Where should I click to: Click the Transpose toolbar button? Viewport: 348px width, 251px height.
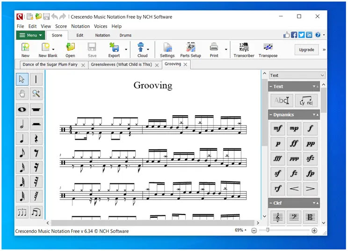[x=268, y=50]
